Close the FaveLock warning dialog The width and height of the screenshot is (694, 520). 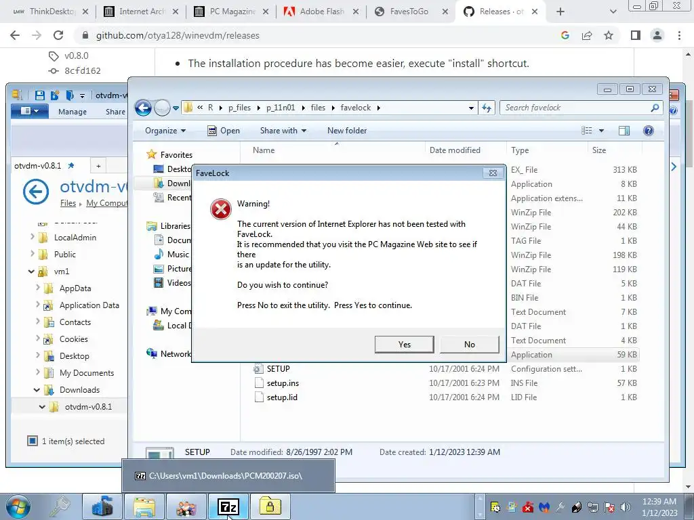[x=493, y=173]
